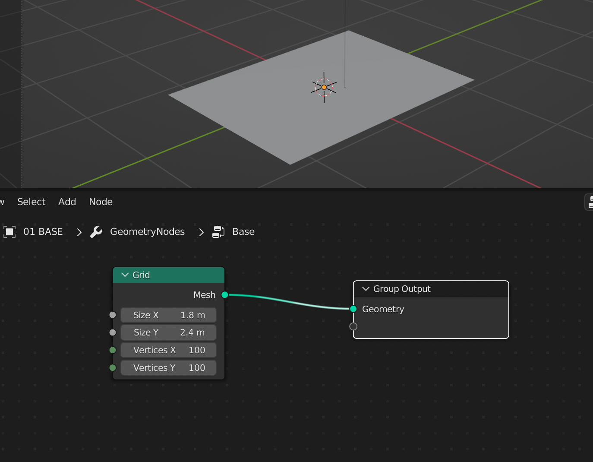Click the Size Y value field

(x=168, y=332)
